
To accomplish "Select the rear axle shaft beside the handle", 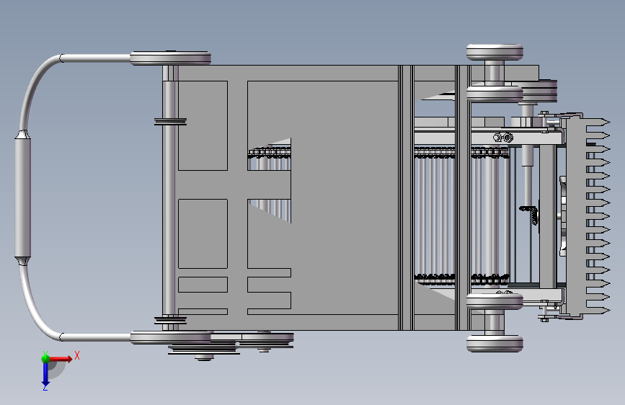I will coord(169,197).
